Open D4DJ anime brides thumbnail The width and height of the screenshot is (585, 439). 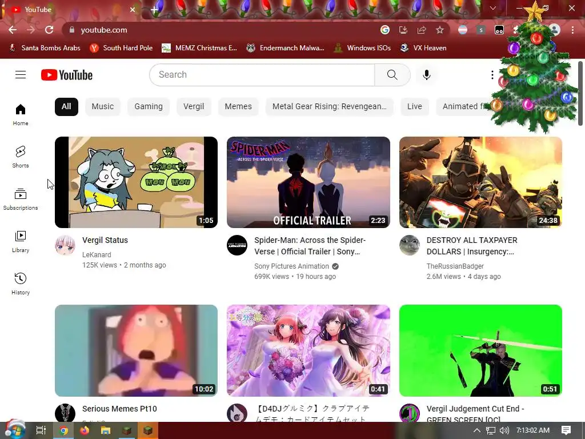click(308, 350)
